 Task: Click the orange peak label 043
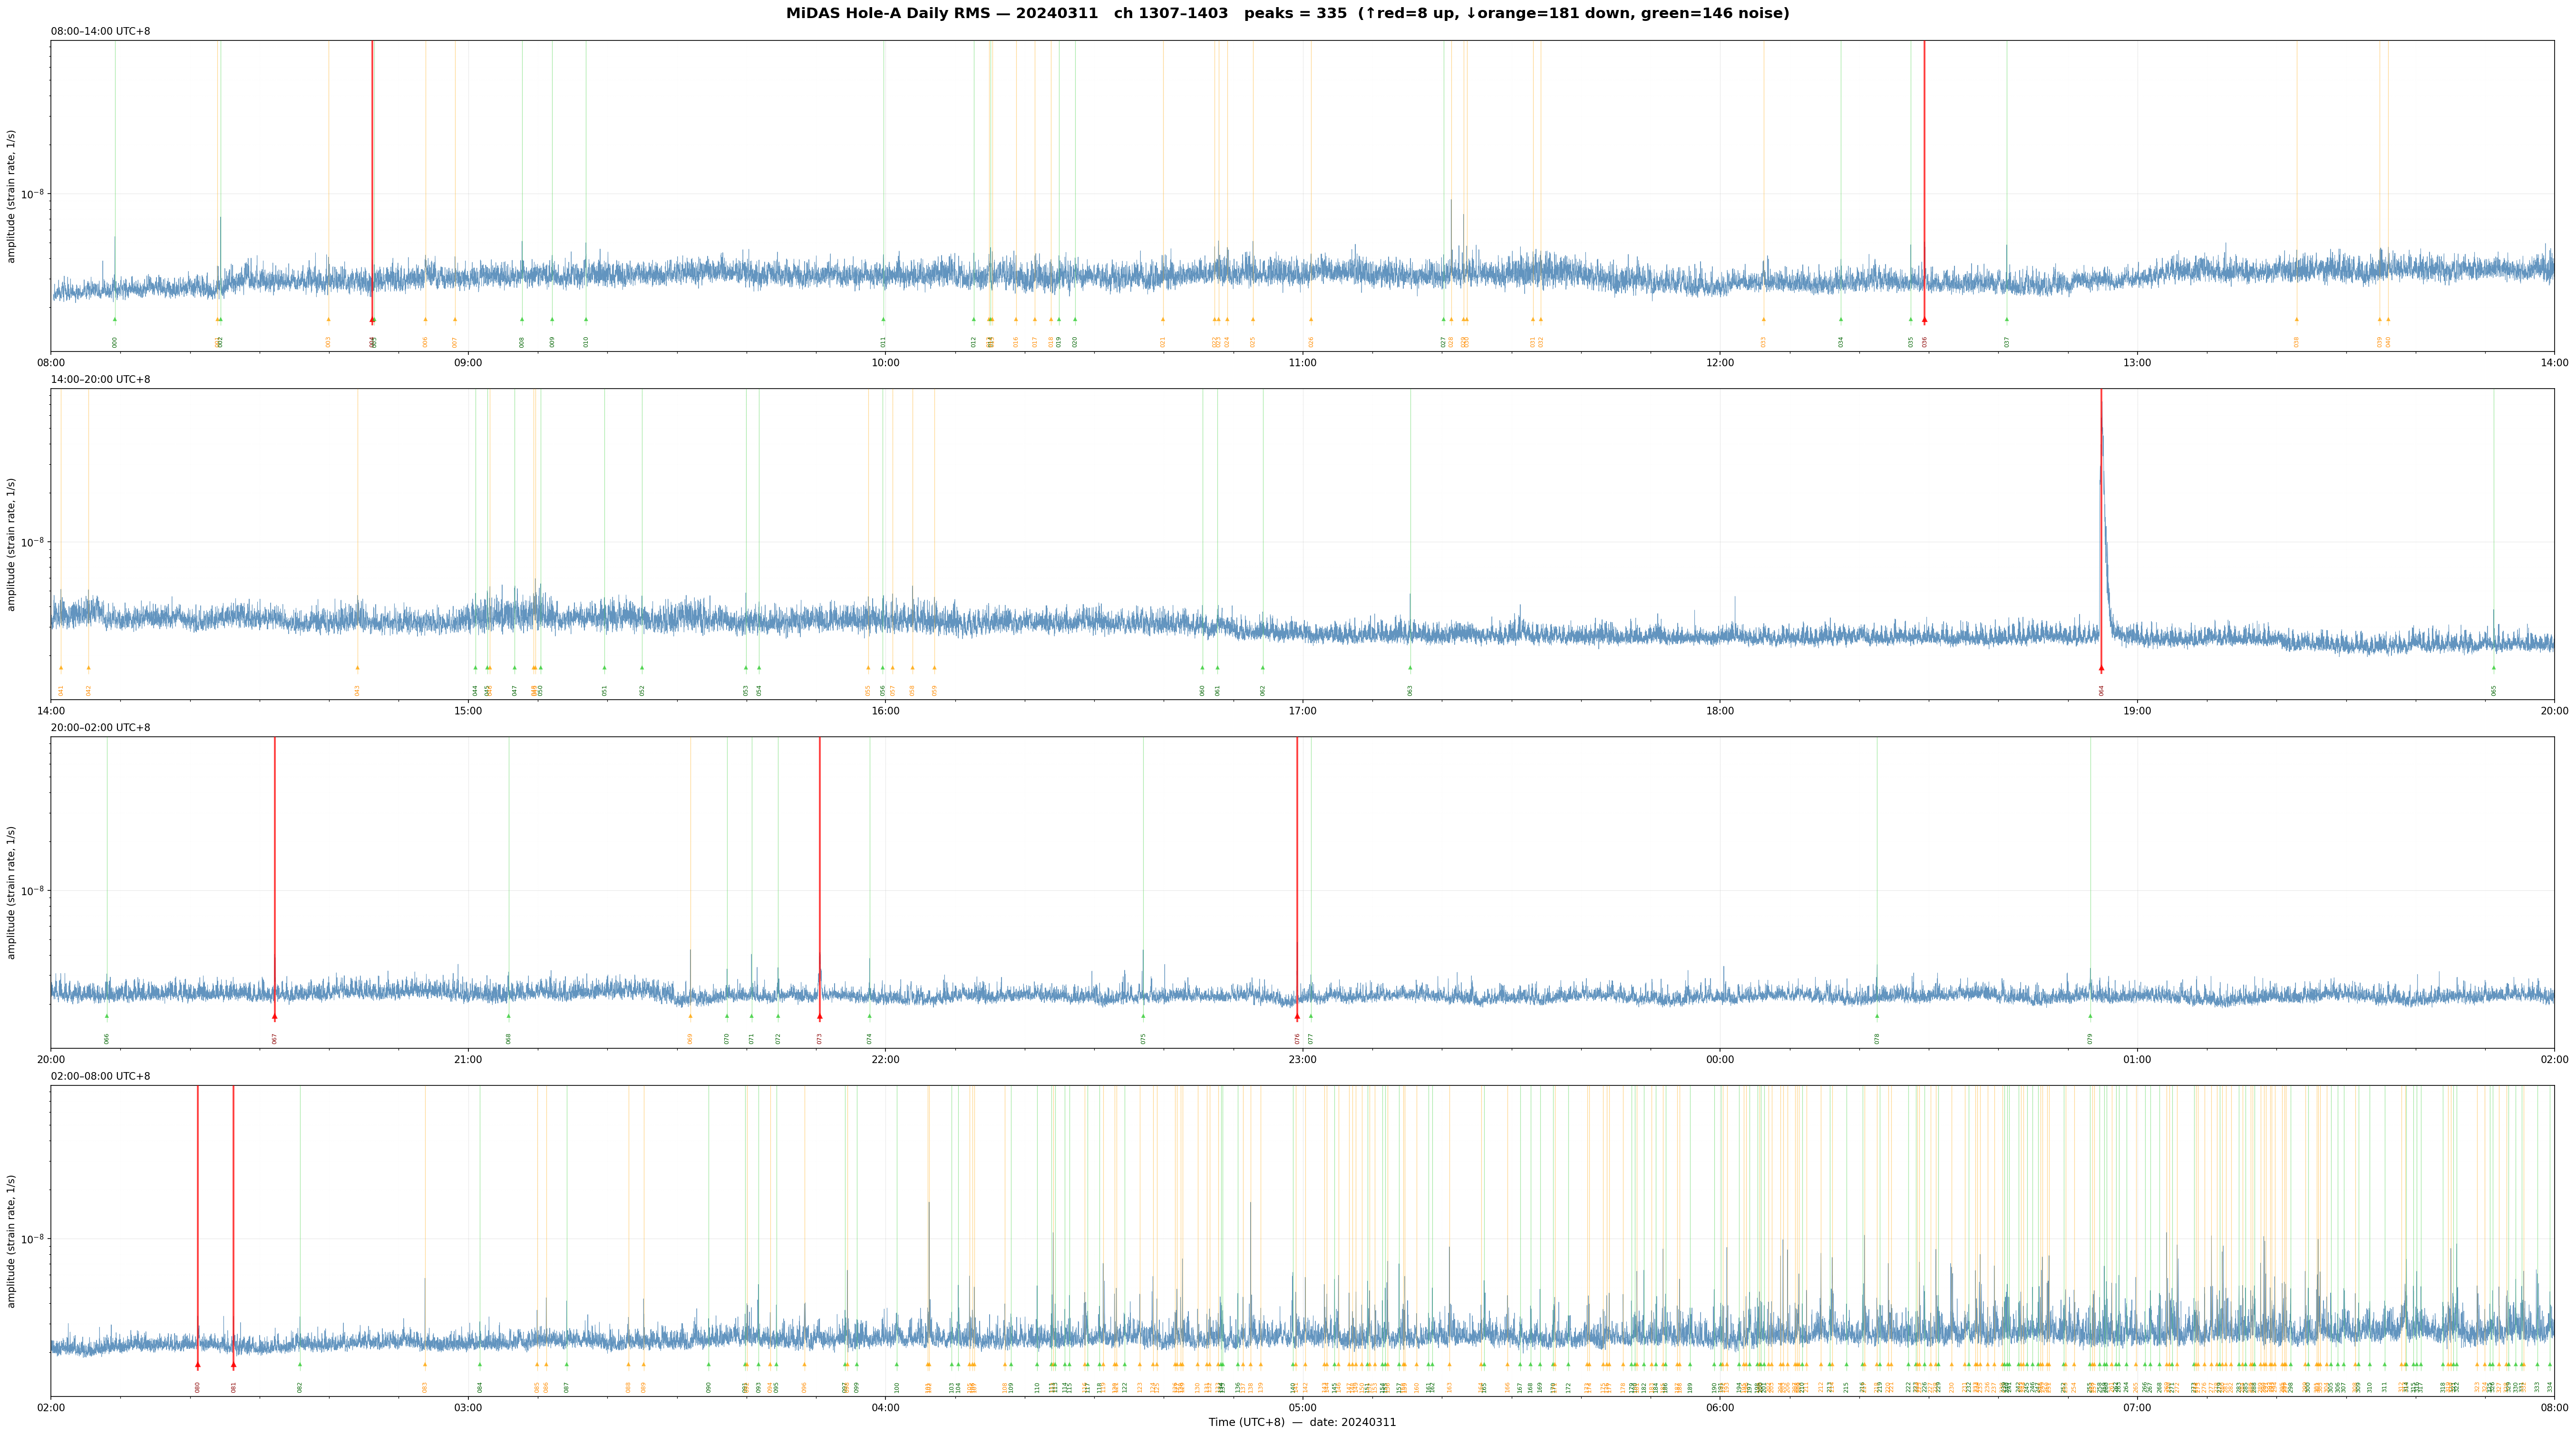[x=357, y=690]
